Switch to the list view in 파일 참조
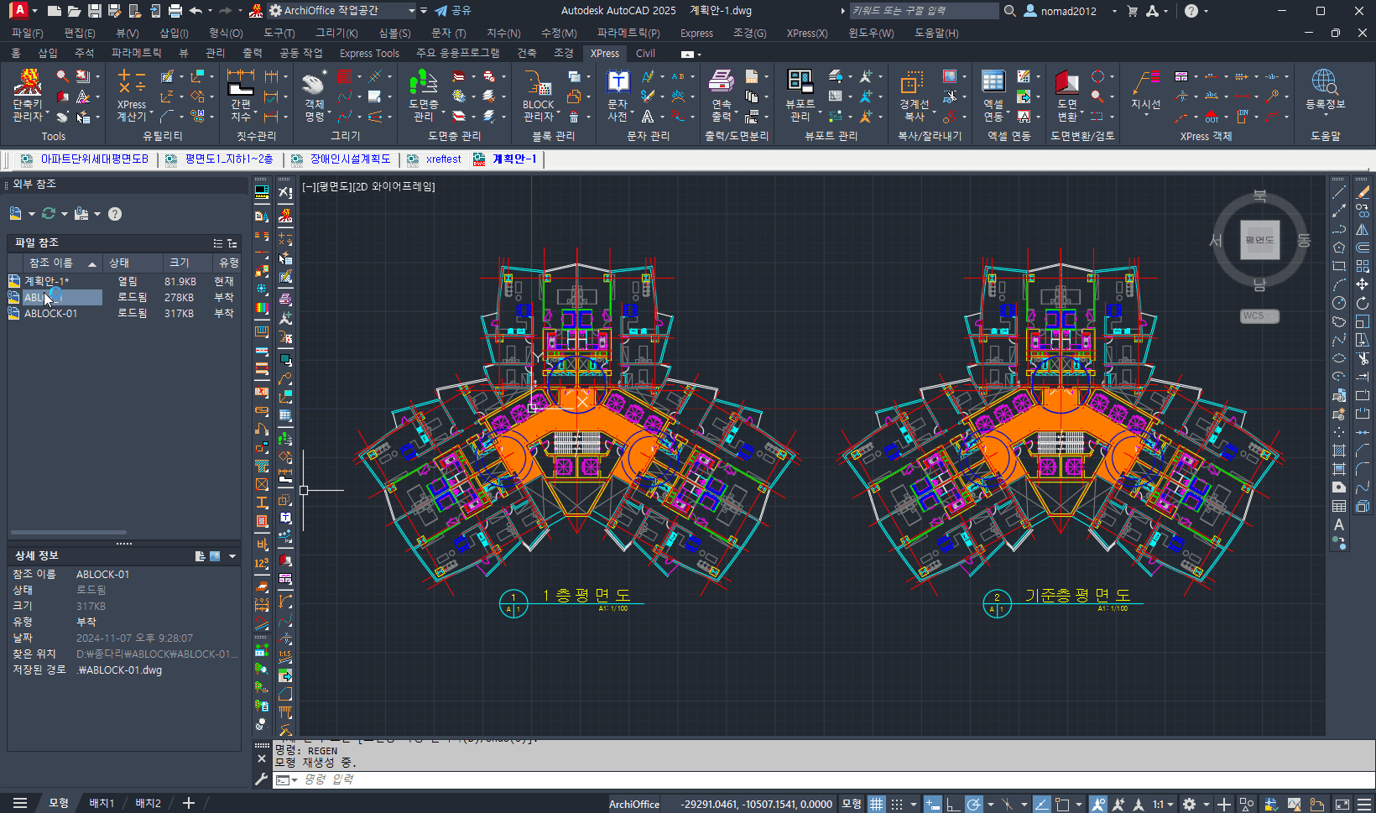The image size is (1376, 813). pos(218,243)
